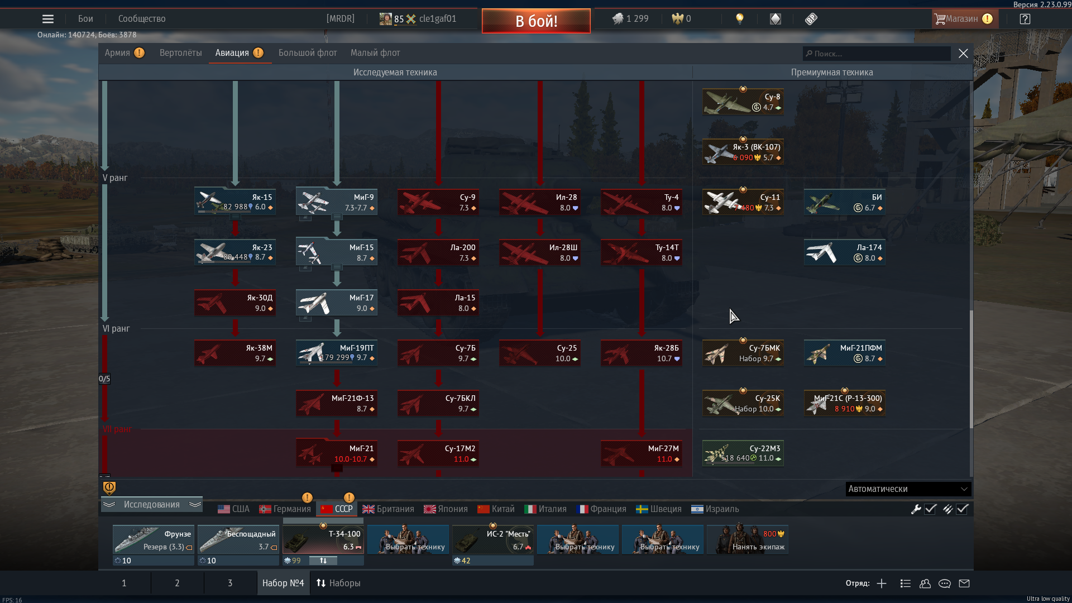
Task: Add squad member with plus icon
Action: tap(882, 583)
